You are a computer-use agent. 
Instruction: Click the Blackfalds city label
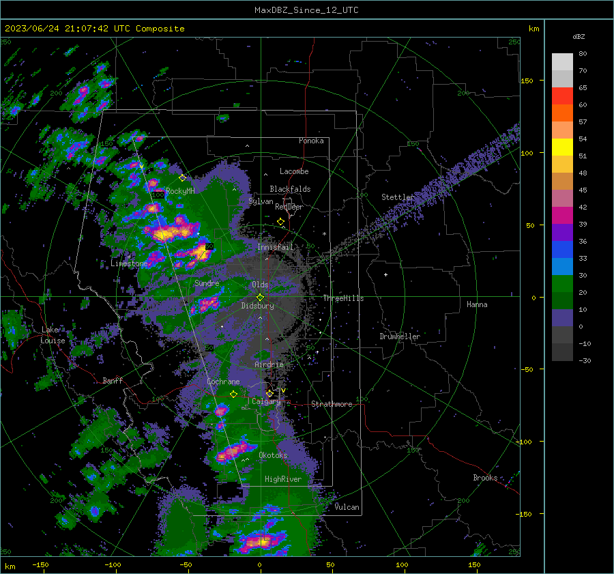pos(290,189)
